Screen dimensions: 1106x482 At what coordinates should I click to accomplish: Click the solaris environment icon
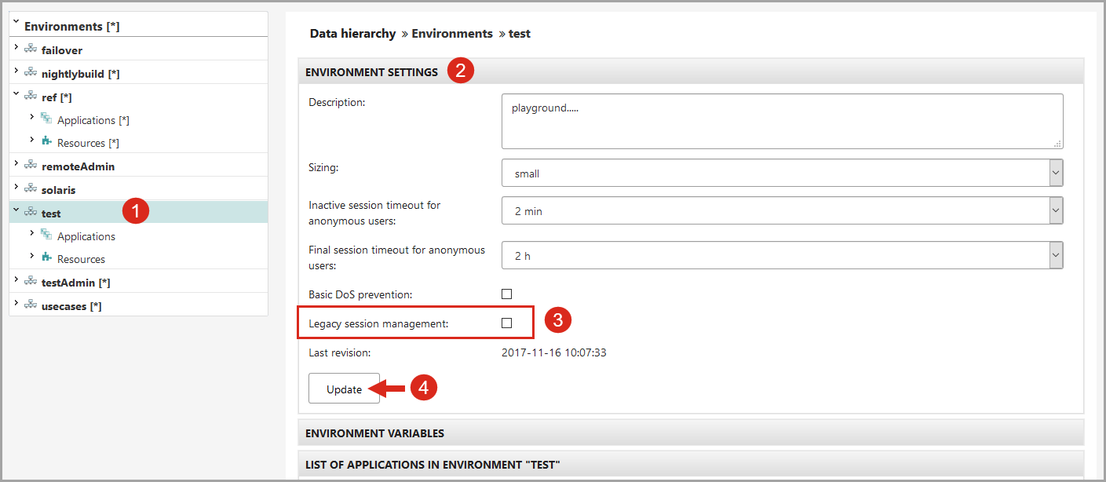click(31, 189)
